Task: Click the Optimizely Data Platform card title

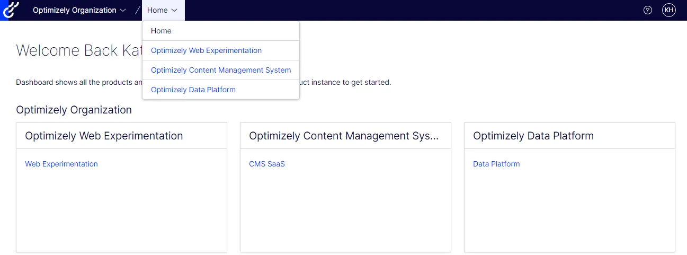Action: click(x=533, y=136)
